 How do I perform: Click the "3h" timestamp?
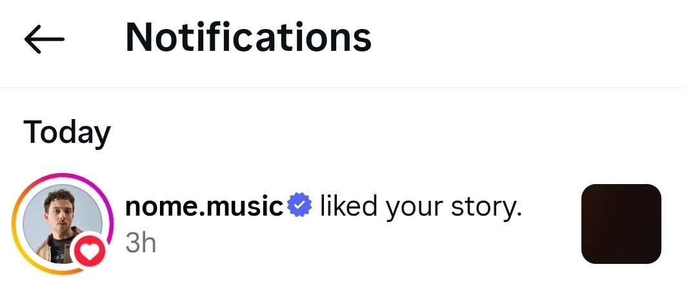coord(140,243)
